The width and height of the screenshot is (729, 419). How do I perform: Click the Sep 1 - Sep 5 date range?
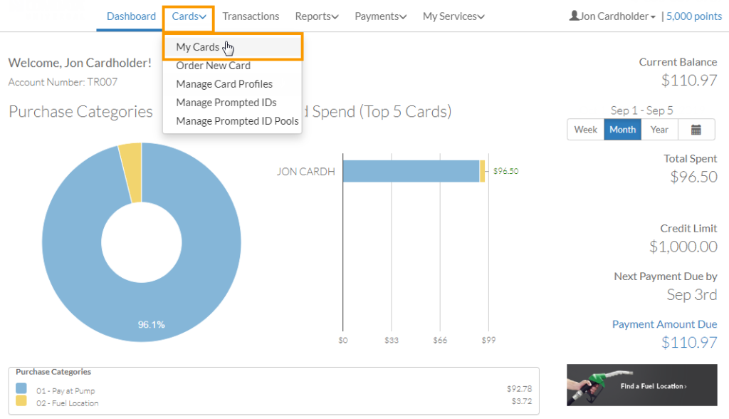click(x=641, y=110)
